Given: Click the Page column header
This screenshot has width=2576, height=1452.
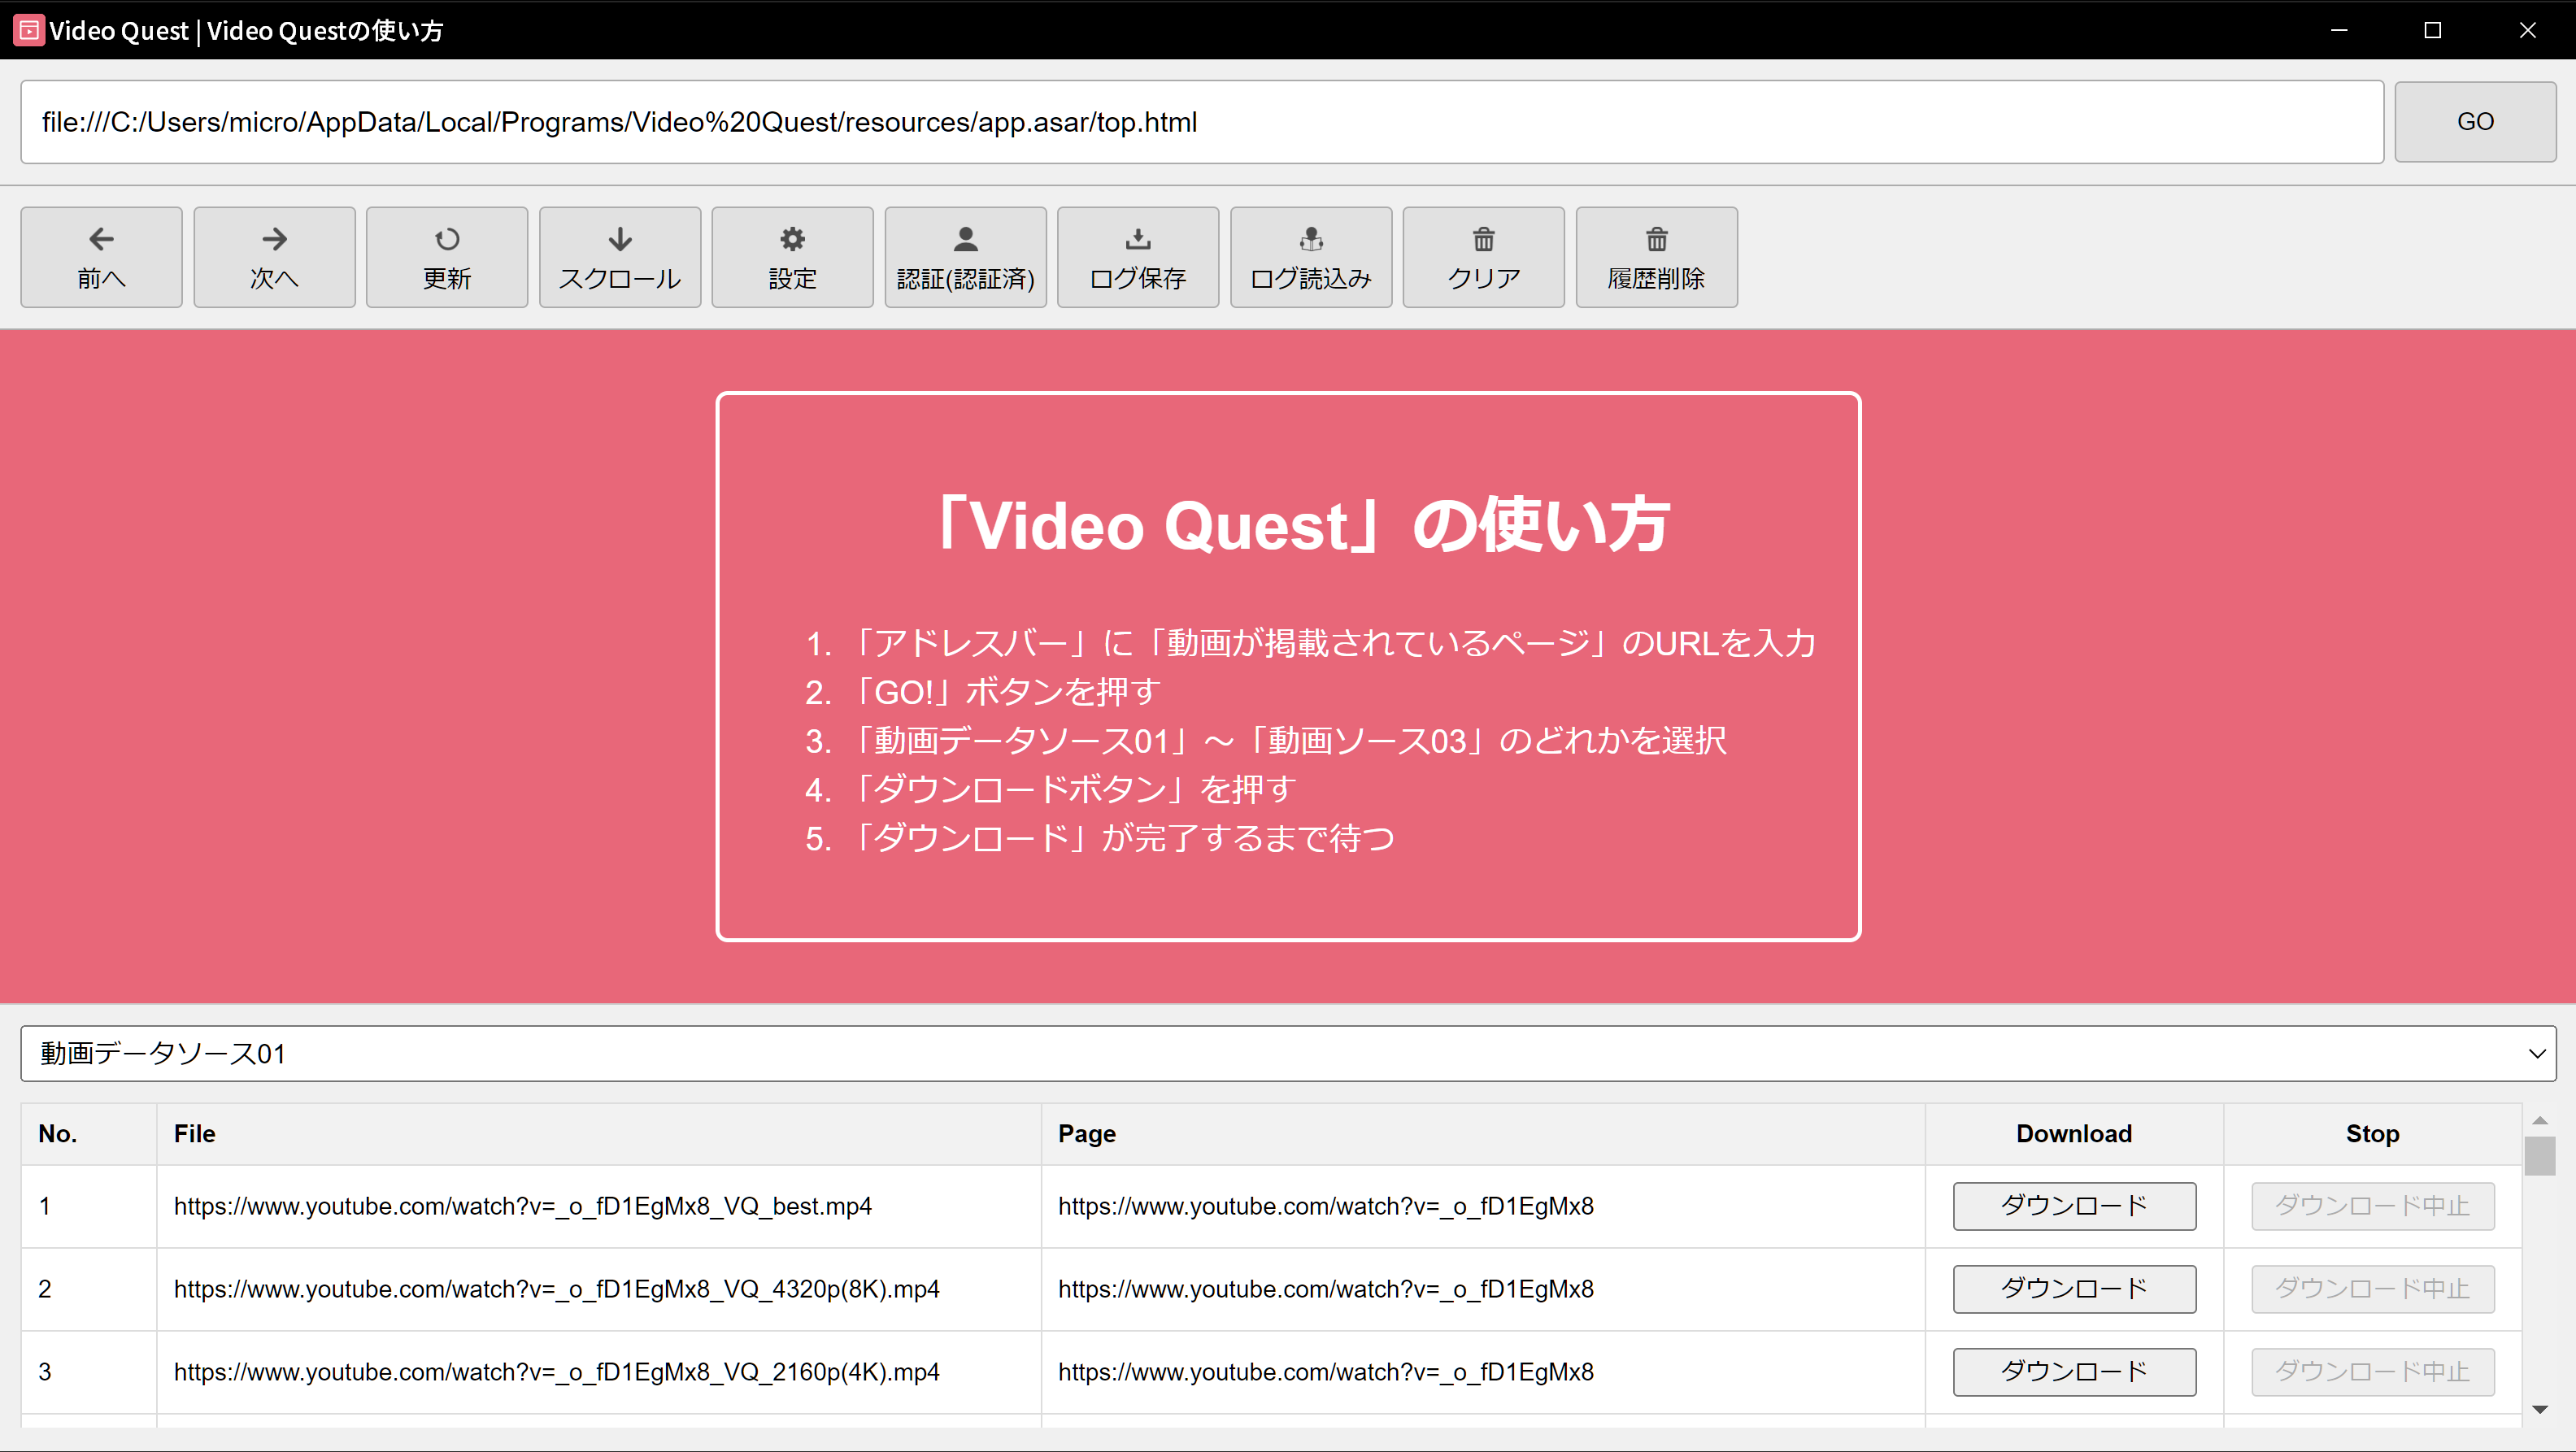Looking at the screenshot, I should point(1483,1134).
